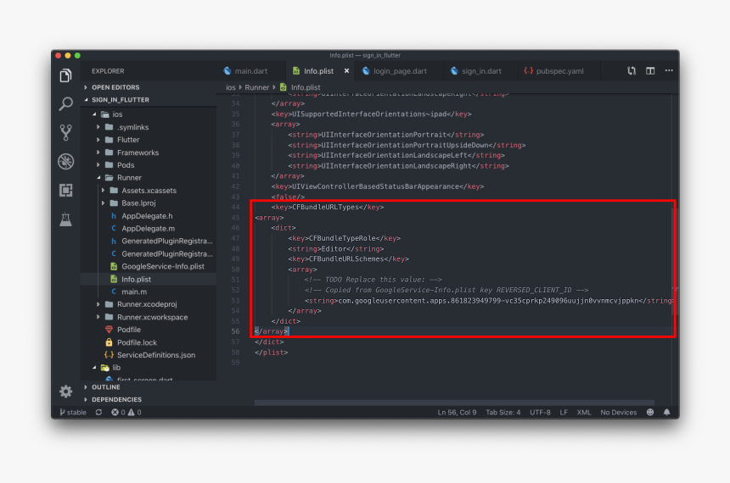730x483 pixels.
Task: Click Ln 56, Col 9 status entry
Action: pyautogui.click(x=457, y=413)
